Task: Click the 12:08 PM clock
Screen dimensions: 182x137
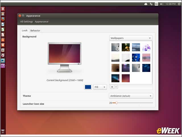Action: point(171,4)
